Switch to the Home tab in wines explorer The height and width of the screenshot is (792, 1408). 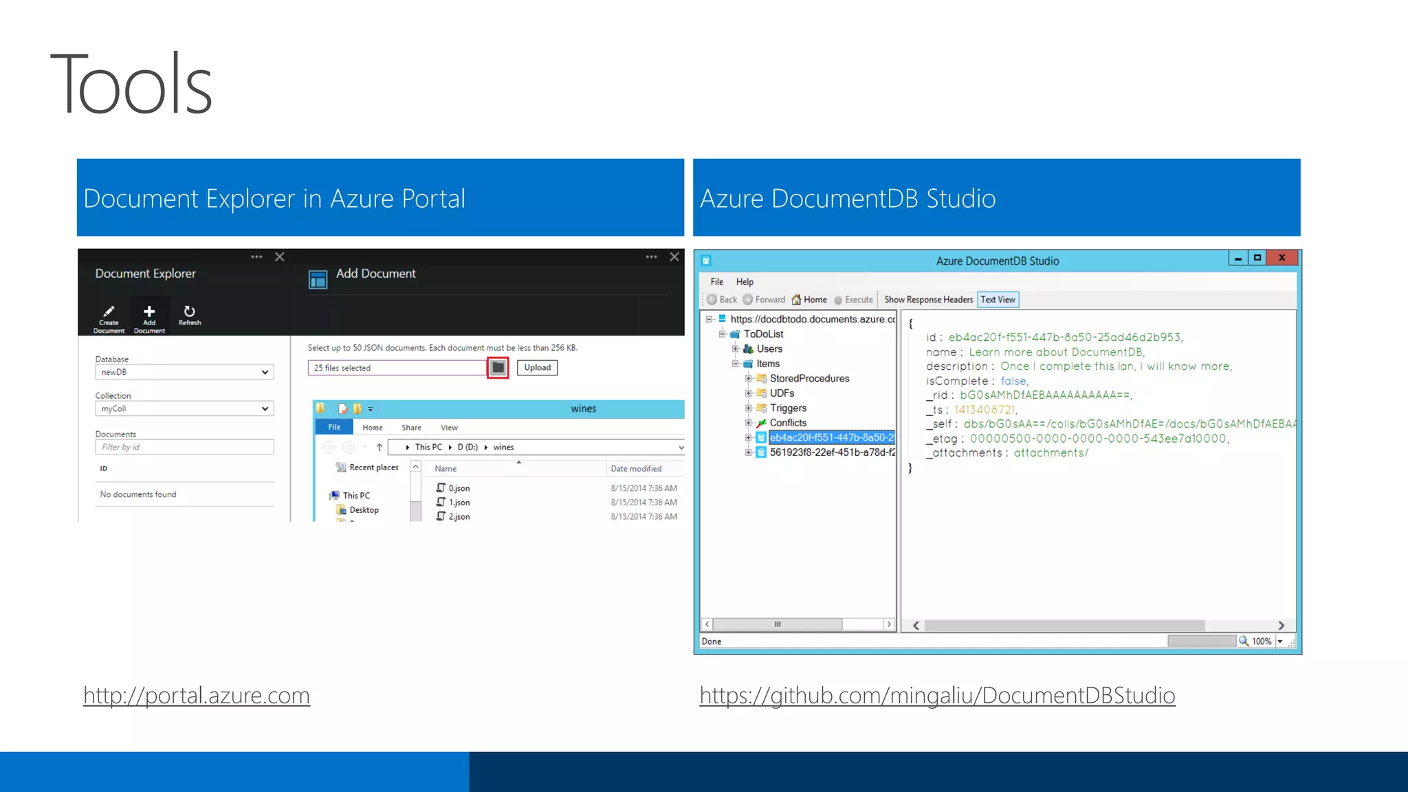click(373, 428)
